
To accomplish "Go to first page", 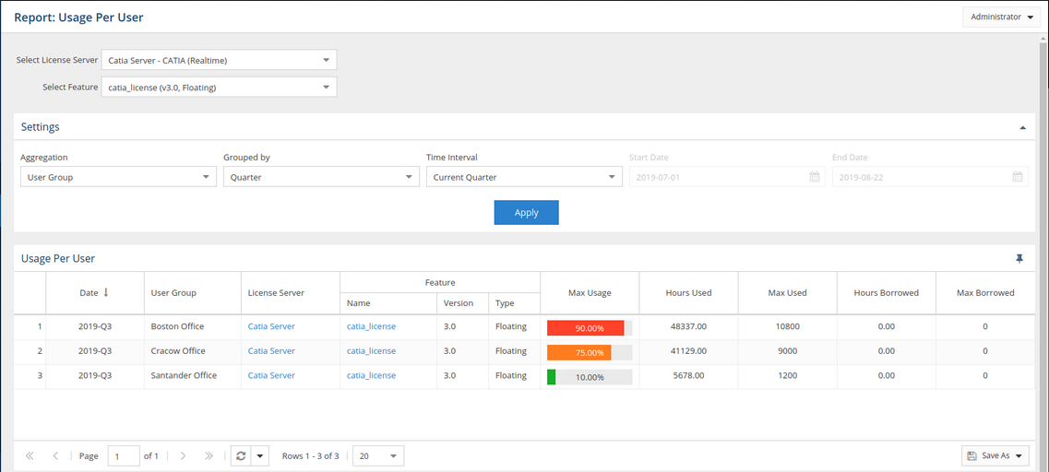I will 30,456.
